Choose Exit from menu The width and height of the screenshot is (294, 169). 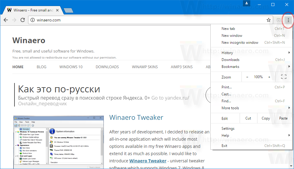click(251, 146)
